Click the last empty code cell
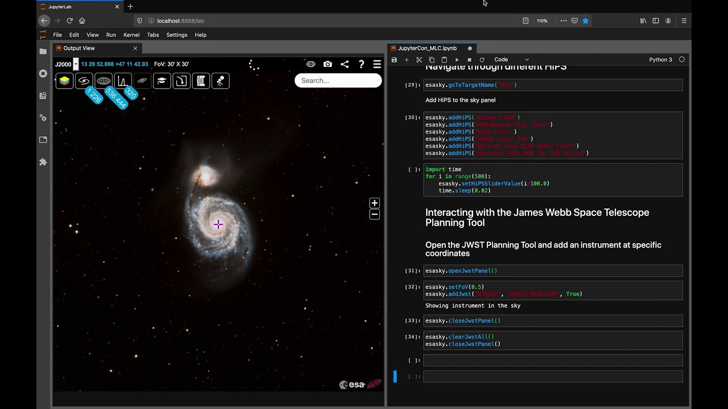Image resolution: width=728 pixels, height=409 pixels. pyautogui.click(x=553, y=376)
